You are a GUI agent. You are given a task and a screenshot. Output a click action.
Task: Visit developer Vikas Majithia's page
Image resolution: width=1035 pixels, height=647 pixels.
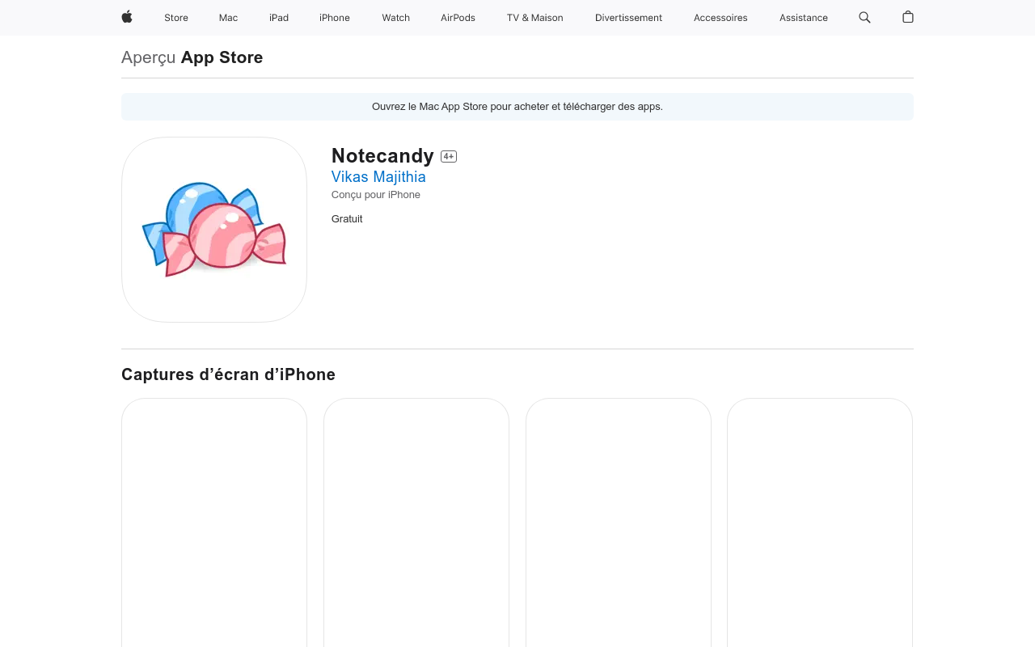[x=378, y=176]
